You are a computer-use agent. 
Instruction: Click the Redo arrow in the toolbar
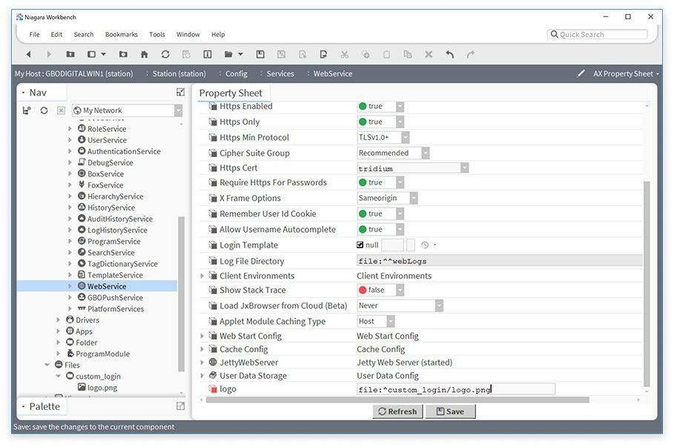click(x=471, y=54)
